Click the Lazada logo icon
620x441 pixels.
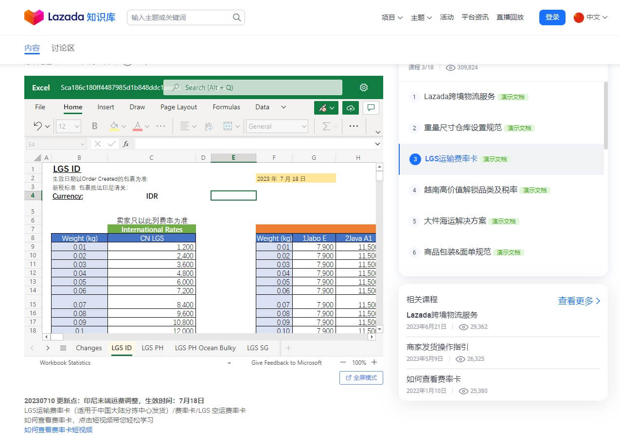34,17
